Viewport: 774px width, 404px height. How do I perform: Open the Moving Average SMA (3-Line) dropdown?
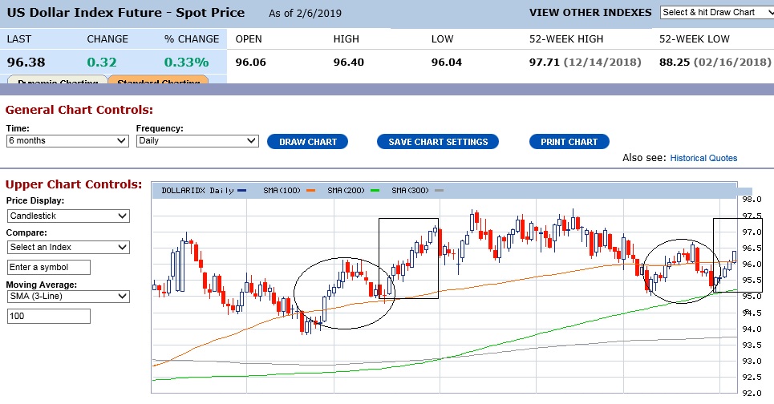tap(68, 296)
